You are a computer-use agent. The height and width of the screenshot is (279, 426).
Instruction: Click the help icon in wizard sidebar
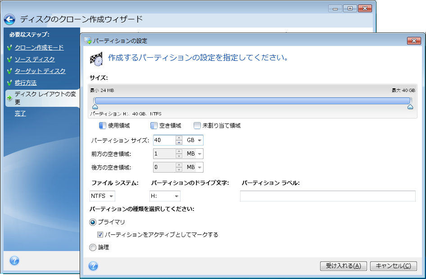[14, 261]
